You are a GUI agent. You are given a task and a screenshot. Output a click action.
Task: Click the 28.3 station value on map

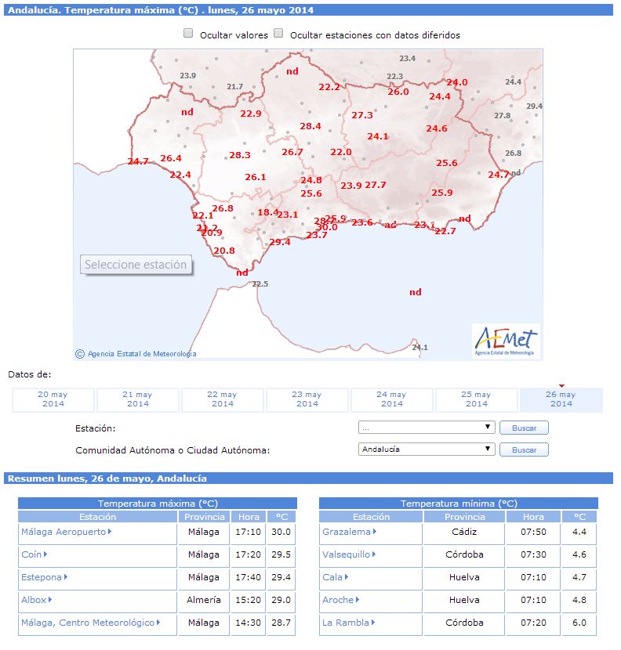(240, 155)
